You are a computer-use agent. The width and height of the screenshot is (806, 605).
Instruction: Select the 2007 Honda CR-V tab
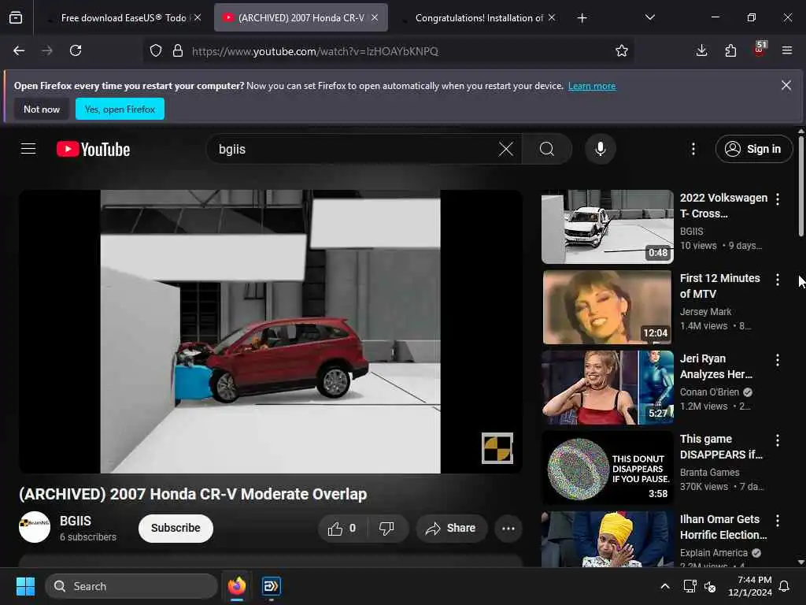tap(301, 17)
